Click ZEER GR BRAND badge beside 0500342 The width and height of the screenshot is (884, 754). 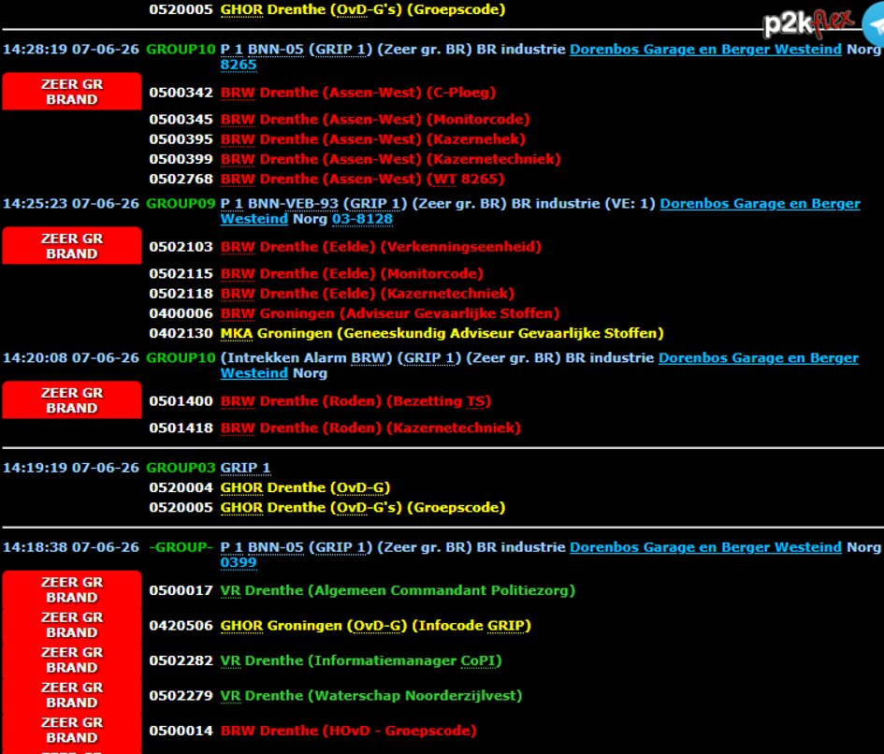72,92
